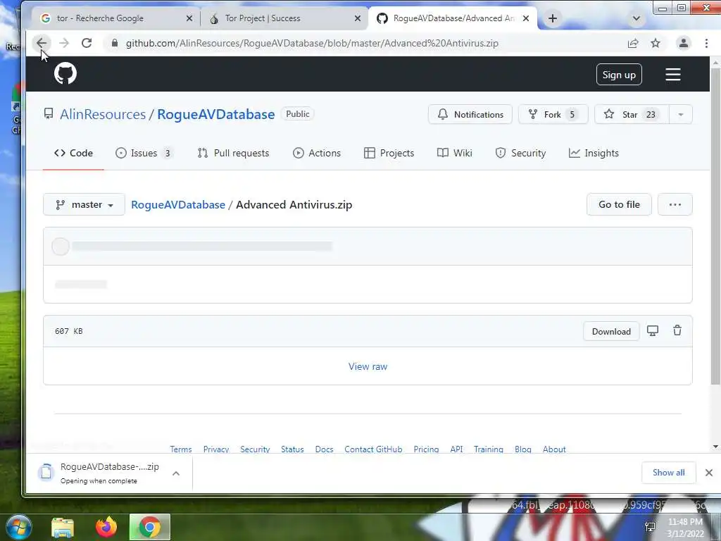This screenshot has height=541, width=721.
Task: Download the Advanced Antivirus.zip file
Action: click(611, 332)
